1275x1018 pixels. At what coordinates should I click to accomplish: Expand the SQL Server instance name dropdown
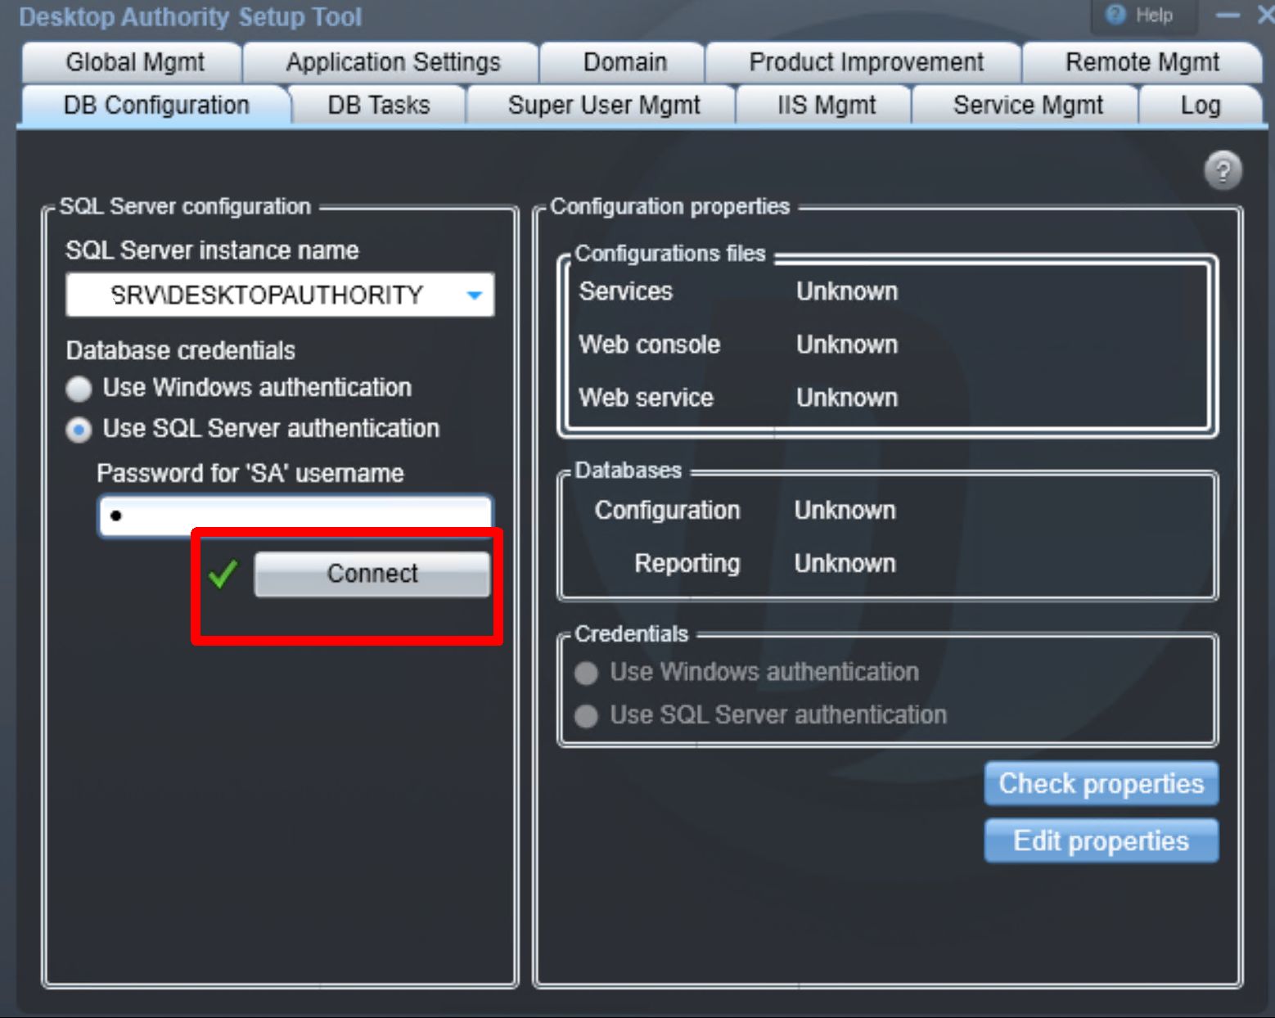474,295
